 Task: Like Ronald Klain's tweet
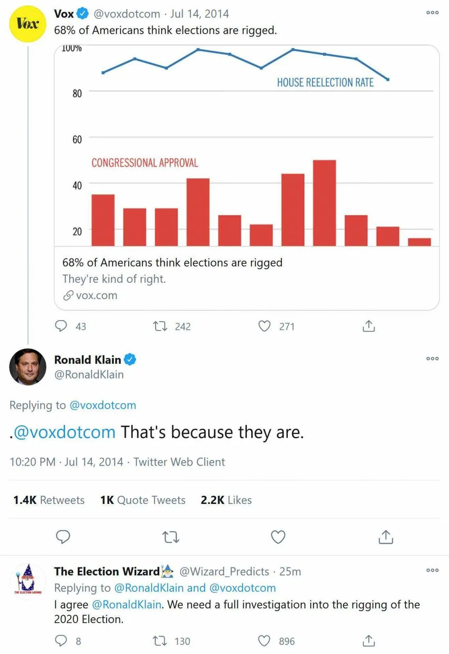click(278, 537)
